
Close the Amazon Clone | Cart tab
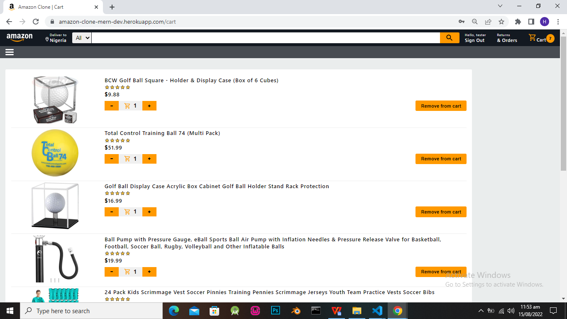[96, 7]
